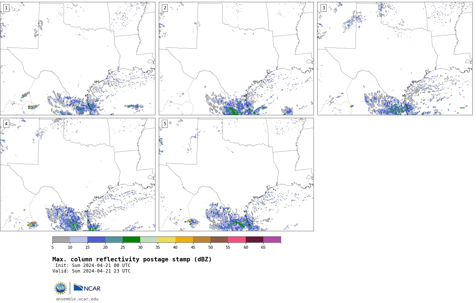Viewport: 476px width, 303px height.
Task: Click the colorbar tick label 45
Action: (193, 247)
